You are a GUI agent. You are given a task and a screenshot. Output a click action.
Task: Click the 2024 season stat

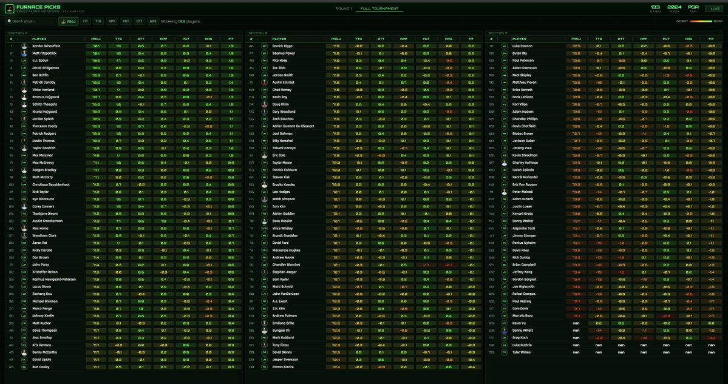tap(674, 8)
